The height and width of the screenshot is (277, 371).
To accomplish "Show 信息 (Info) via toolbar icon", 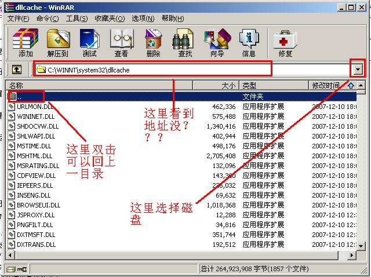I will [x=249, y=42].
